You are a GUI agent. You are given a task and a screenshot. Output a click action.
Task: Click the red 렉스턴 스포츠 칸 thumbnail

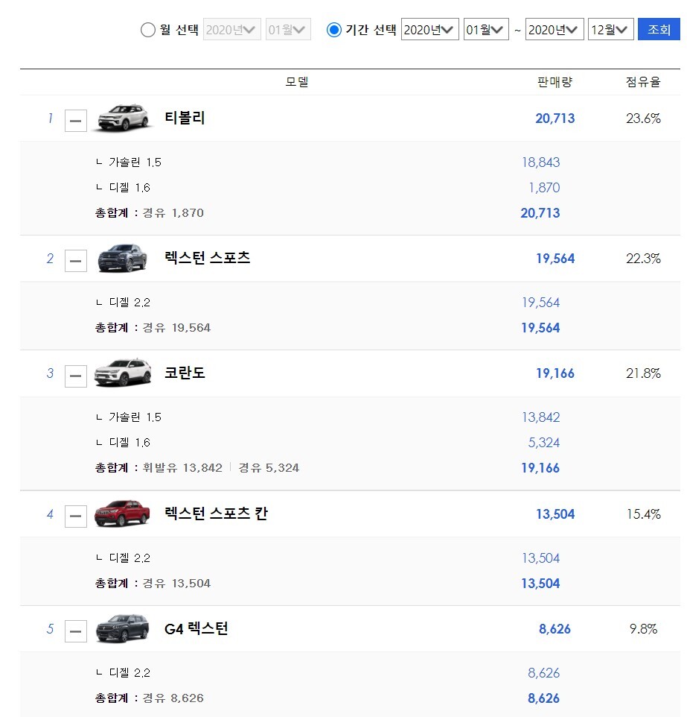122,514
